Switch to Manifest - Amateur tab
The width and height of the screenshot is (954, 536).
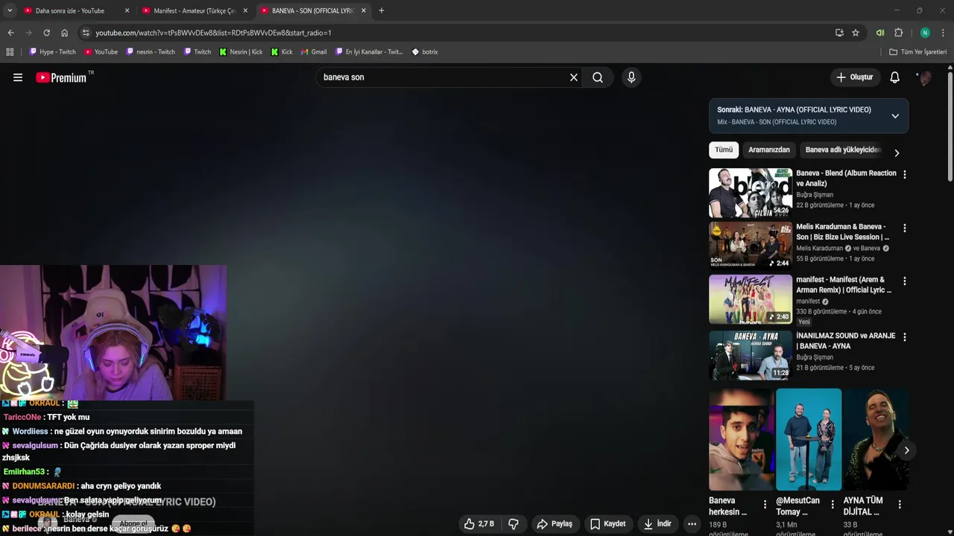pos(195,10)
